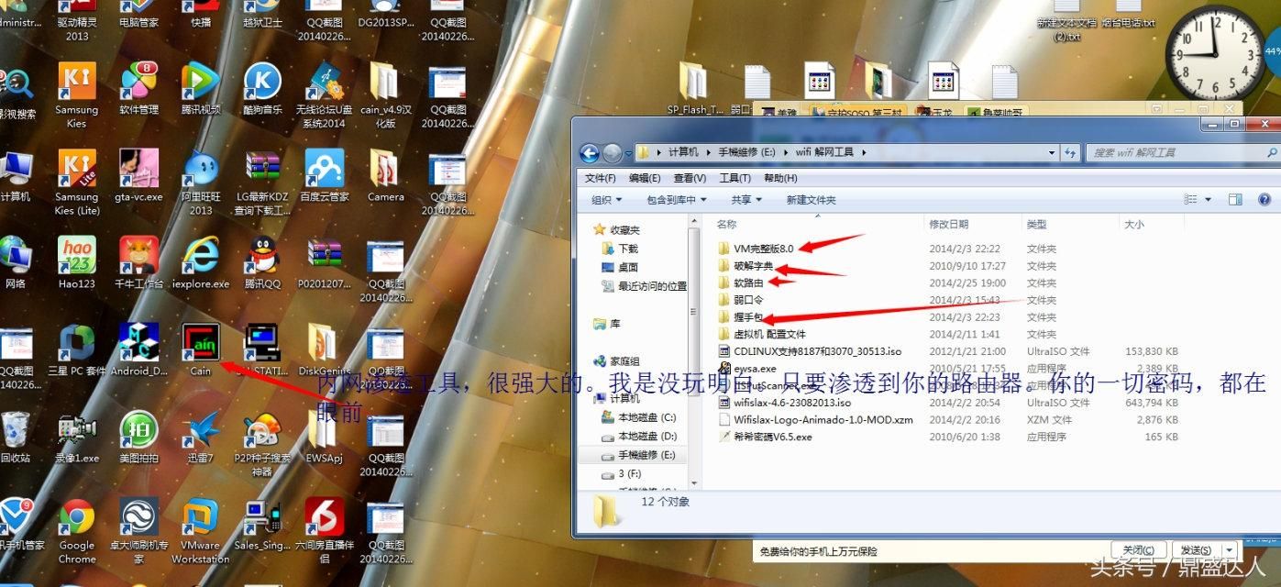
Task: Sort files by the 名称 column header
Action: click(818, 224)
